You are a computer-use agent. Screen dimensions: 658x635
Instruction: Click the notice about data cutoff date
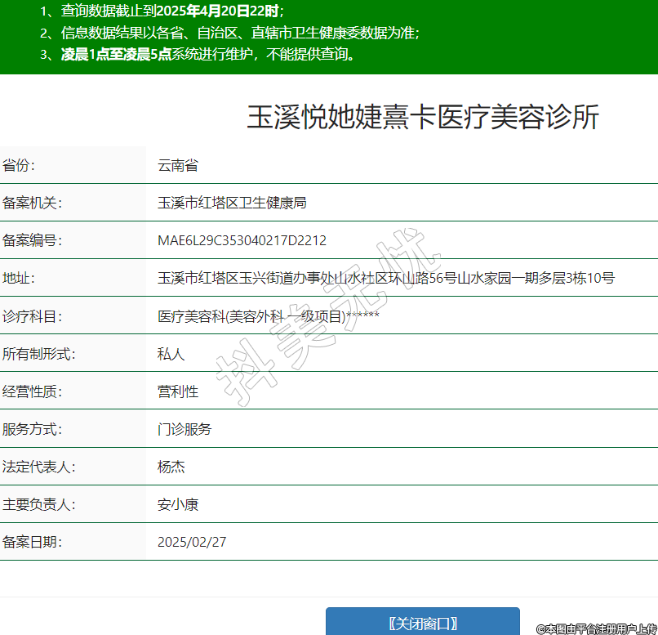coord(162,11)
